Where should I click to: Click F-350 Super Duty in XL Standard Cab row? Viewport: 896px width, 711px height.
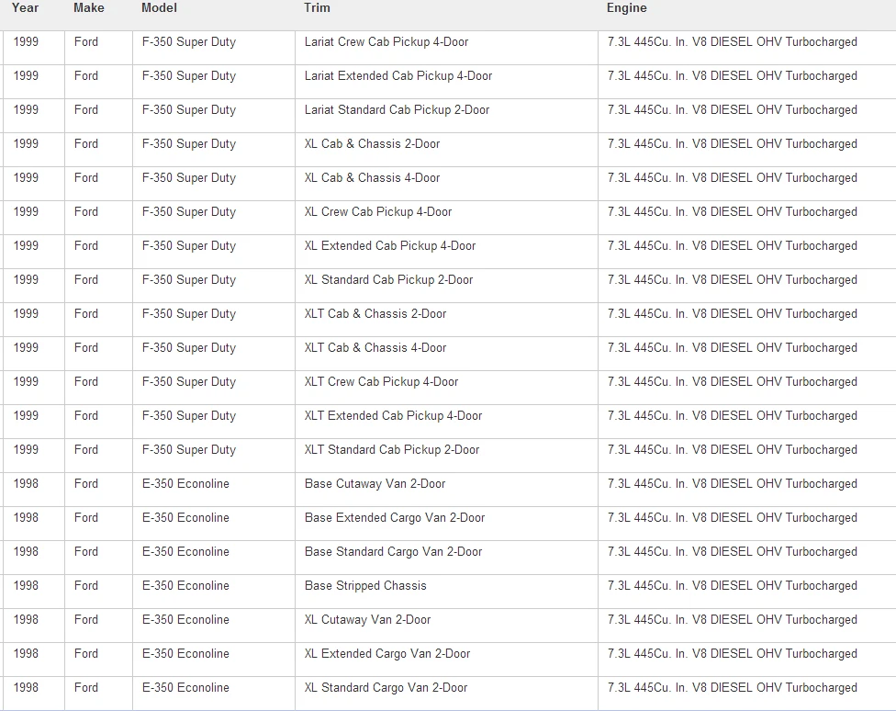tap(189, 279)
